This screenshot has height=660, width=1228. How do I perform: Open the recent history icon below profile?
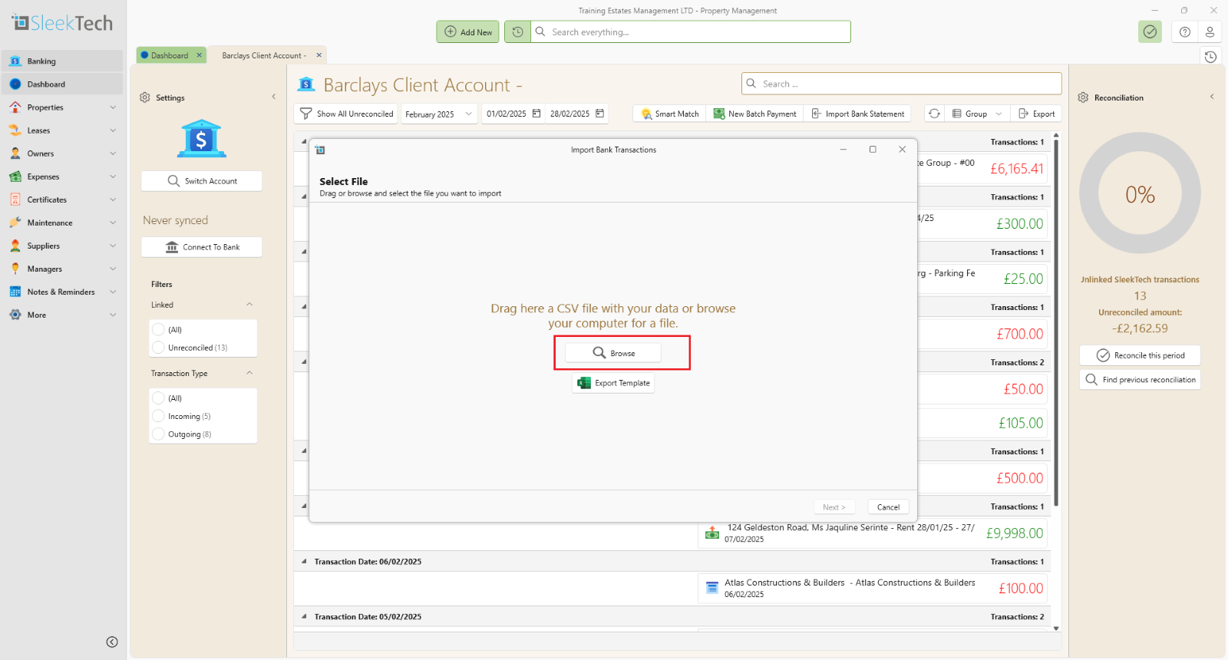click(1210, 57)
